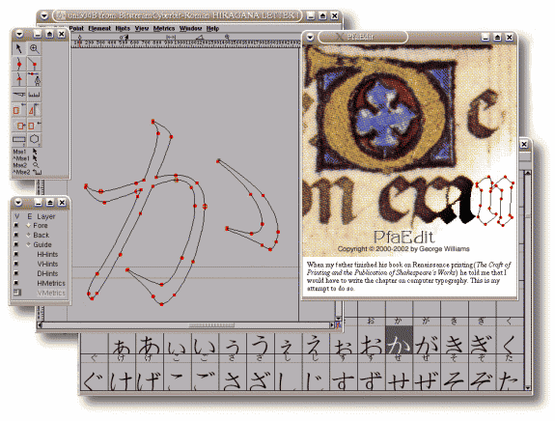Click the ^Mse2 mouse-binding label
The width and height of the screenshot is (555, 421).
click(21, 172)
